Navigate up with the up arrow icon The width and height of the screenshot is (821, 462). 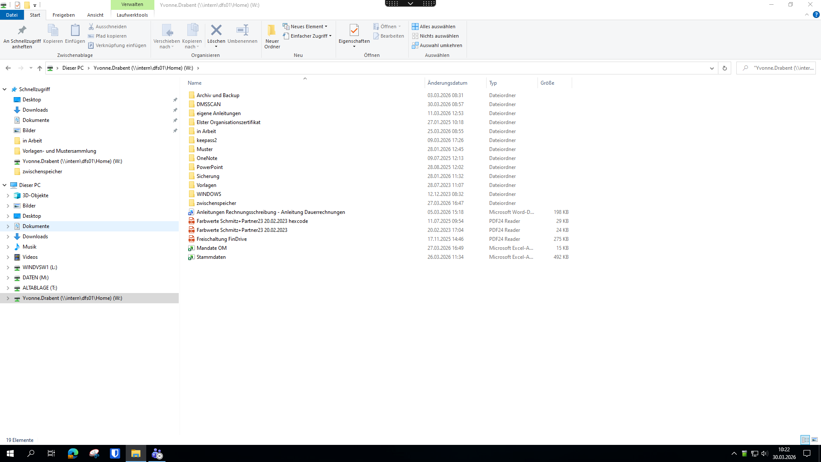(40, 68)
